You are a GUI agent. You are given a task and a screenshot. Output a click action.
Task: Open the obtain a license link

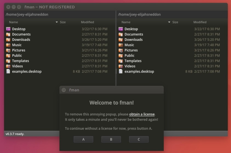[142, 114]
